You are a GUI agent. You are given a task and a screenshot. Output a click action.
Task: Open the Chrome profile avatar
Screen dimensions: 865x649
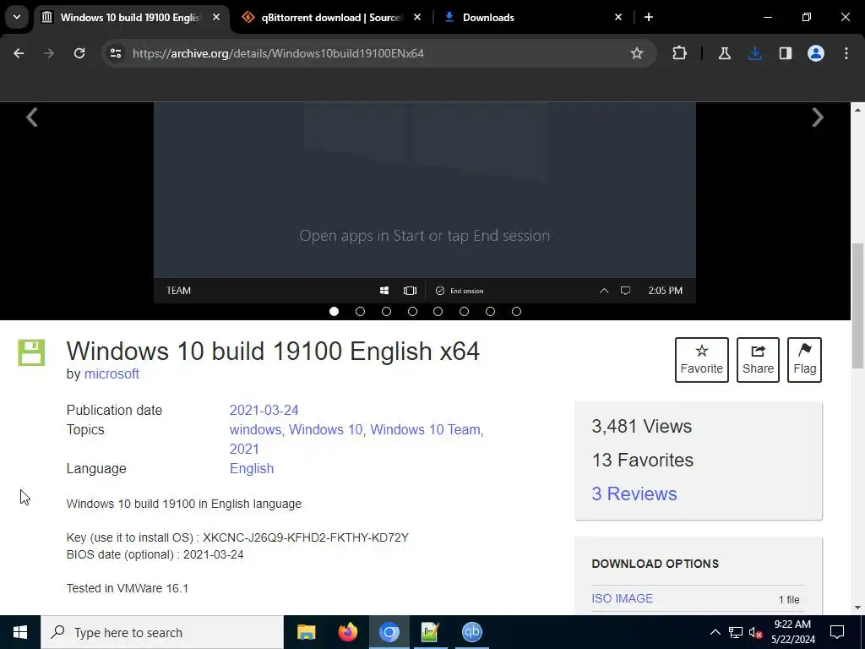coord(816,53)
